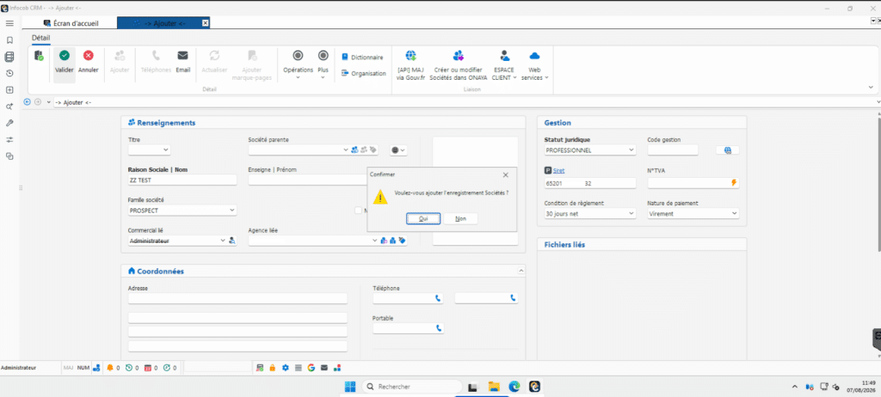
Task: Click the Raison Sociale field containing ZZ TEST
Action: [x=182, y=180]
